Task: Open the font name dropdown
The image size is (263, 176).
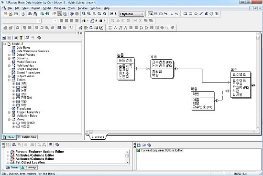Action: point(39,21)
